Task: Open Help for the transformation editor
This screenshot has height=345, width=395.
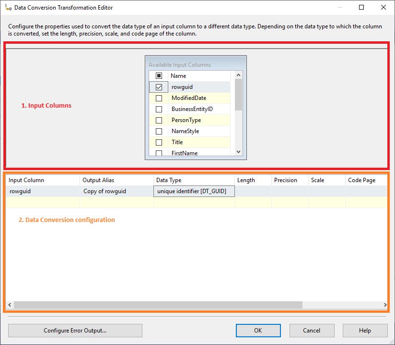Action: click(x=364, y=331)
